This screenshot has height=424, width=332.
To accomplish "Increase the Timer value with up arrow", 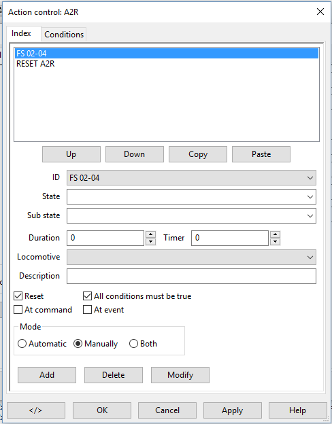I will (x=275, y=234).
